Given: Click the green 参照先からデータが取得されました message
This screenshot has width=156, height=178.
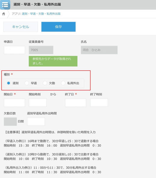Looking at the screenshot, I should coord(53,61).
